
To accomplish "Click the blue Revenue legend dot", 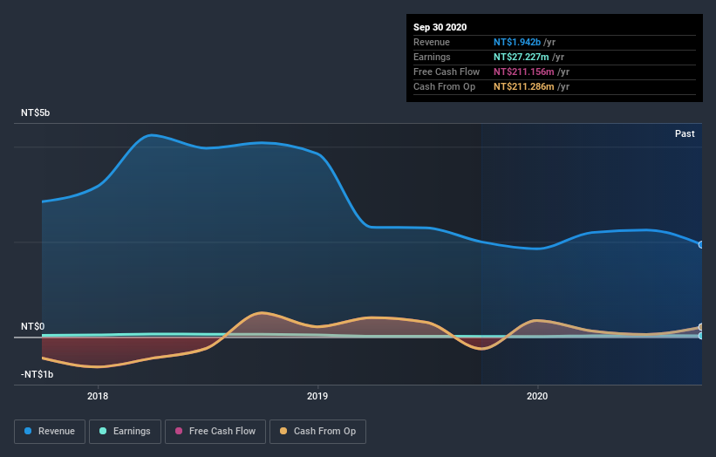I will pos(28,431).
